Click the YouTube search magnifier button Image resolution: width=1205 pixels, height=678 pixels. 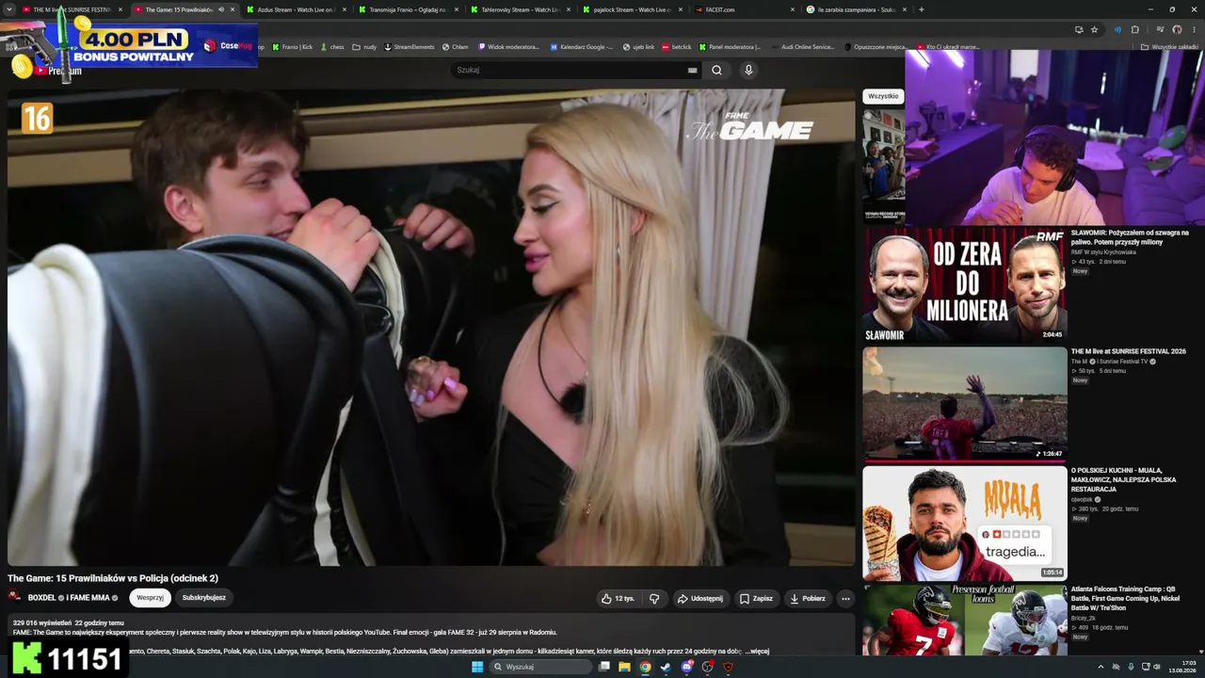pyautogui.click(x=716, y=70)
